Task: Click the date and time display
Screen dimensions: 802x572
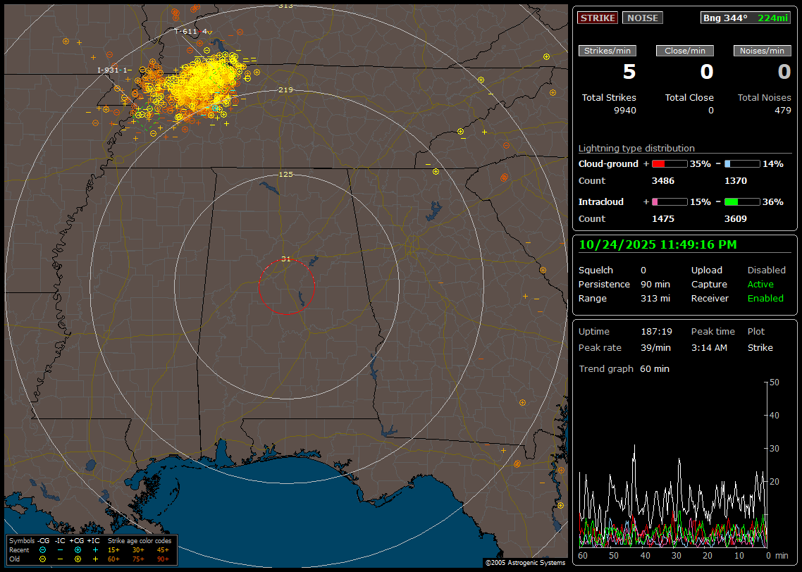Action: click(658, 245)
